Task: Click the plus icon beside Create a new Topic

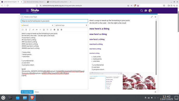Action: click(x=22, y=17)
